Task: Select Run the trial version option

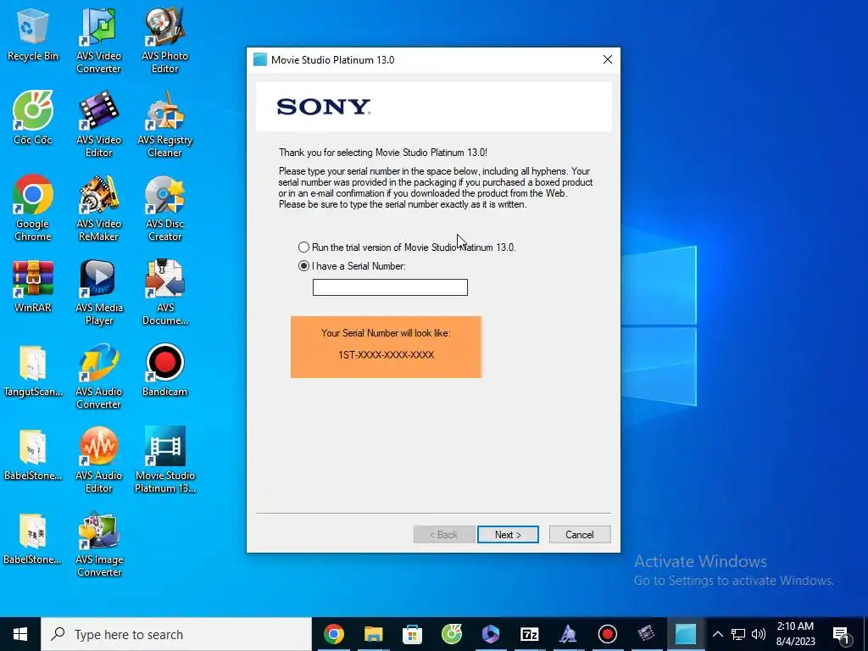Action: coord(407,248)
